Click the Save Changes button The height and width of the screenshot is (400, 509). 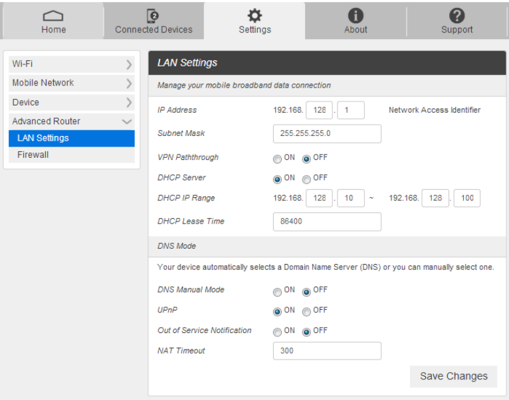coord(453,376)
